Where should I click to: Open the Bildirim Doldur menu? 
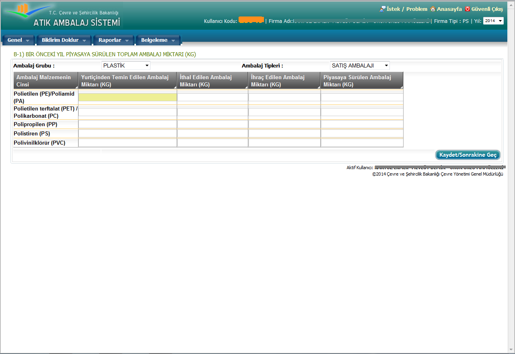pyautogui.click(x=64, y=40)
